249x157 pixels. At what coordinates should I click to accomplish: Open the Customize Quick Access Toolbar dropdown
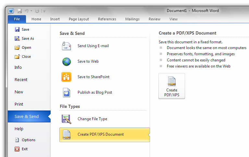point(44,11)
